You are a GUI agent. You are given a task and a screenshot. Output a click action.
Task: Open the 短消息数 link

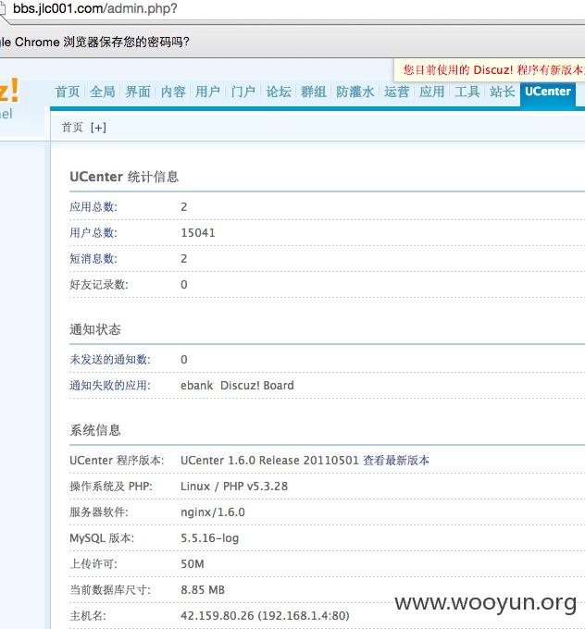point(93,259)
